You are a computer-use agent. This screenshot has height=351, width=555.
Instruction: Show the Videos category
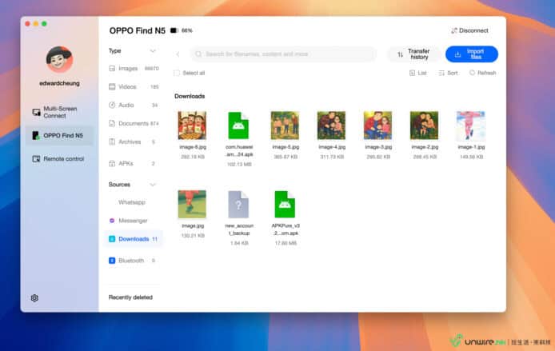(x=134, y=86)
